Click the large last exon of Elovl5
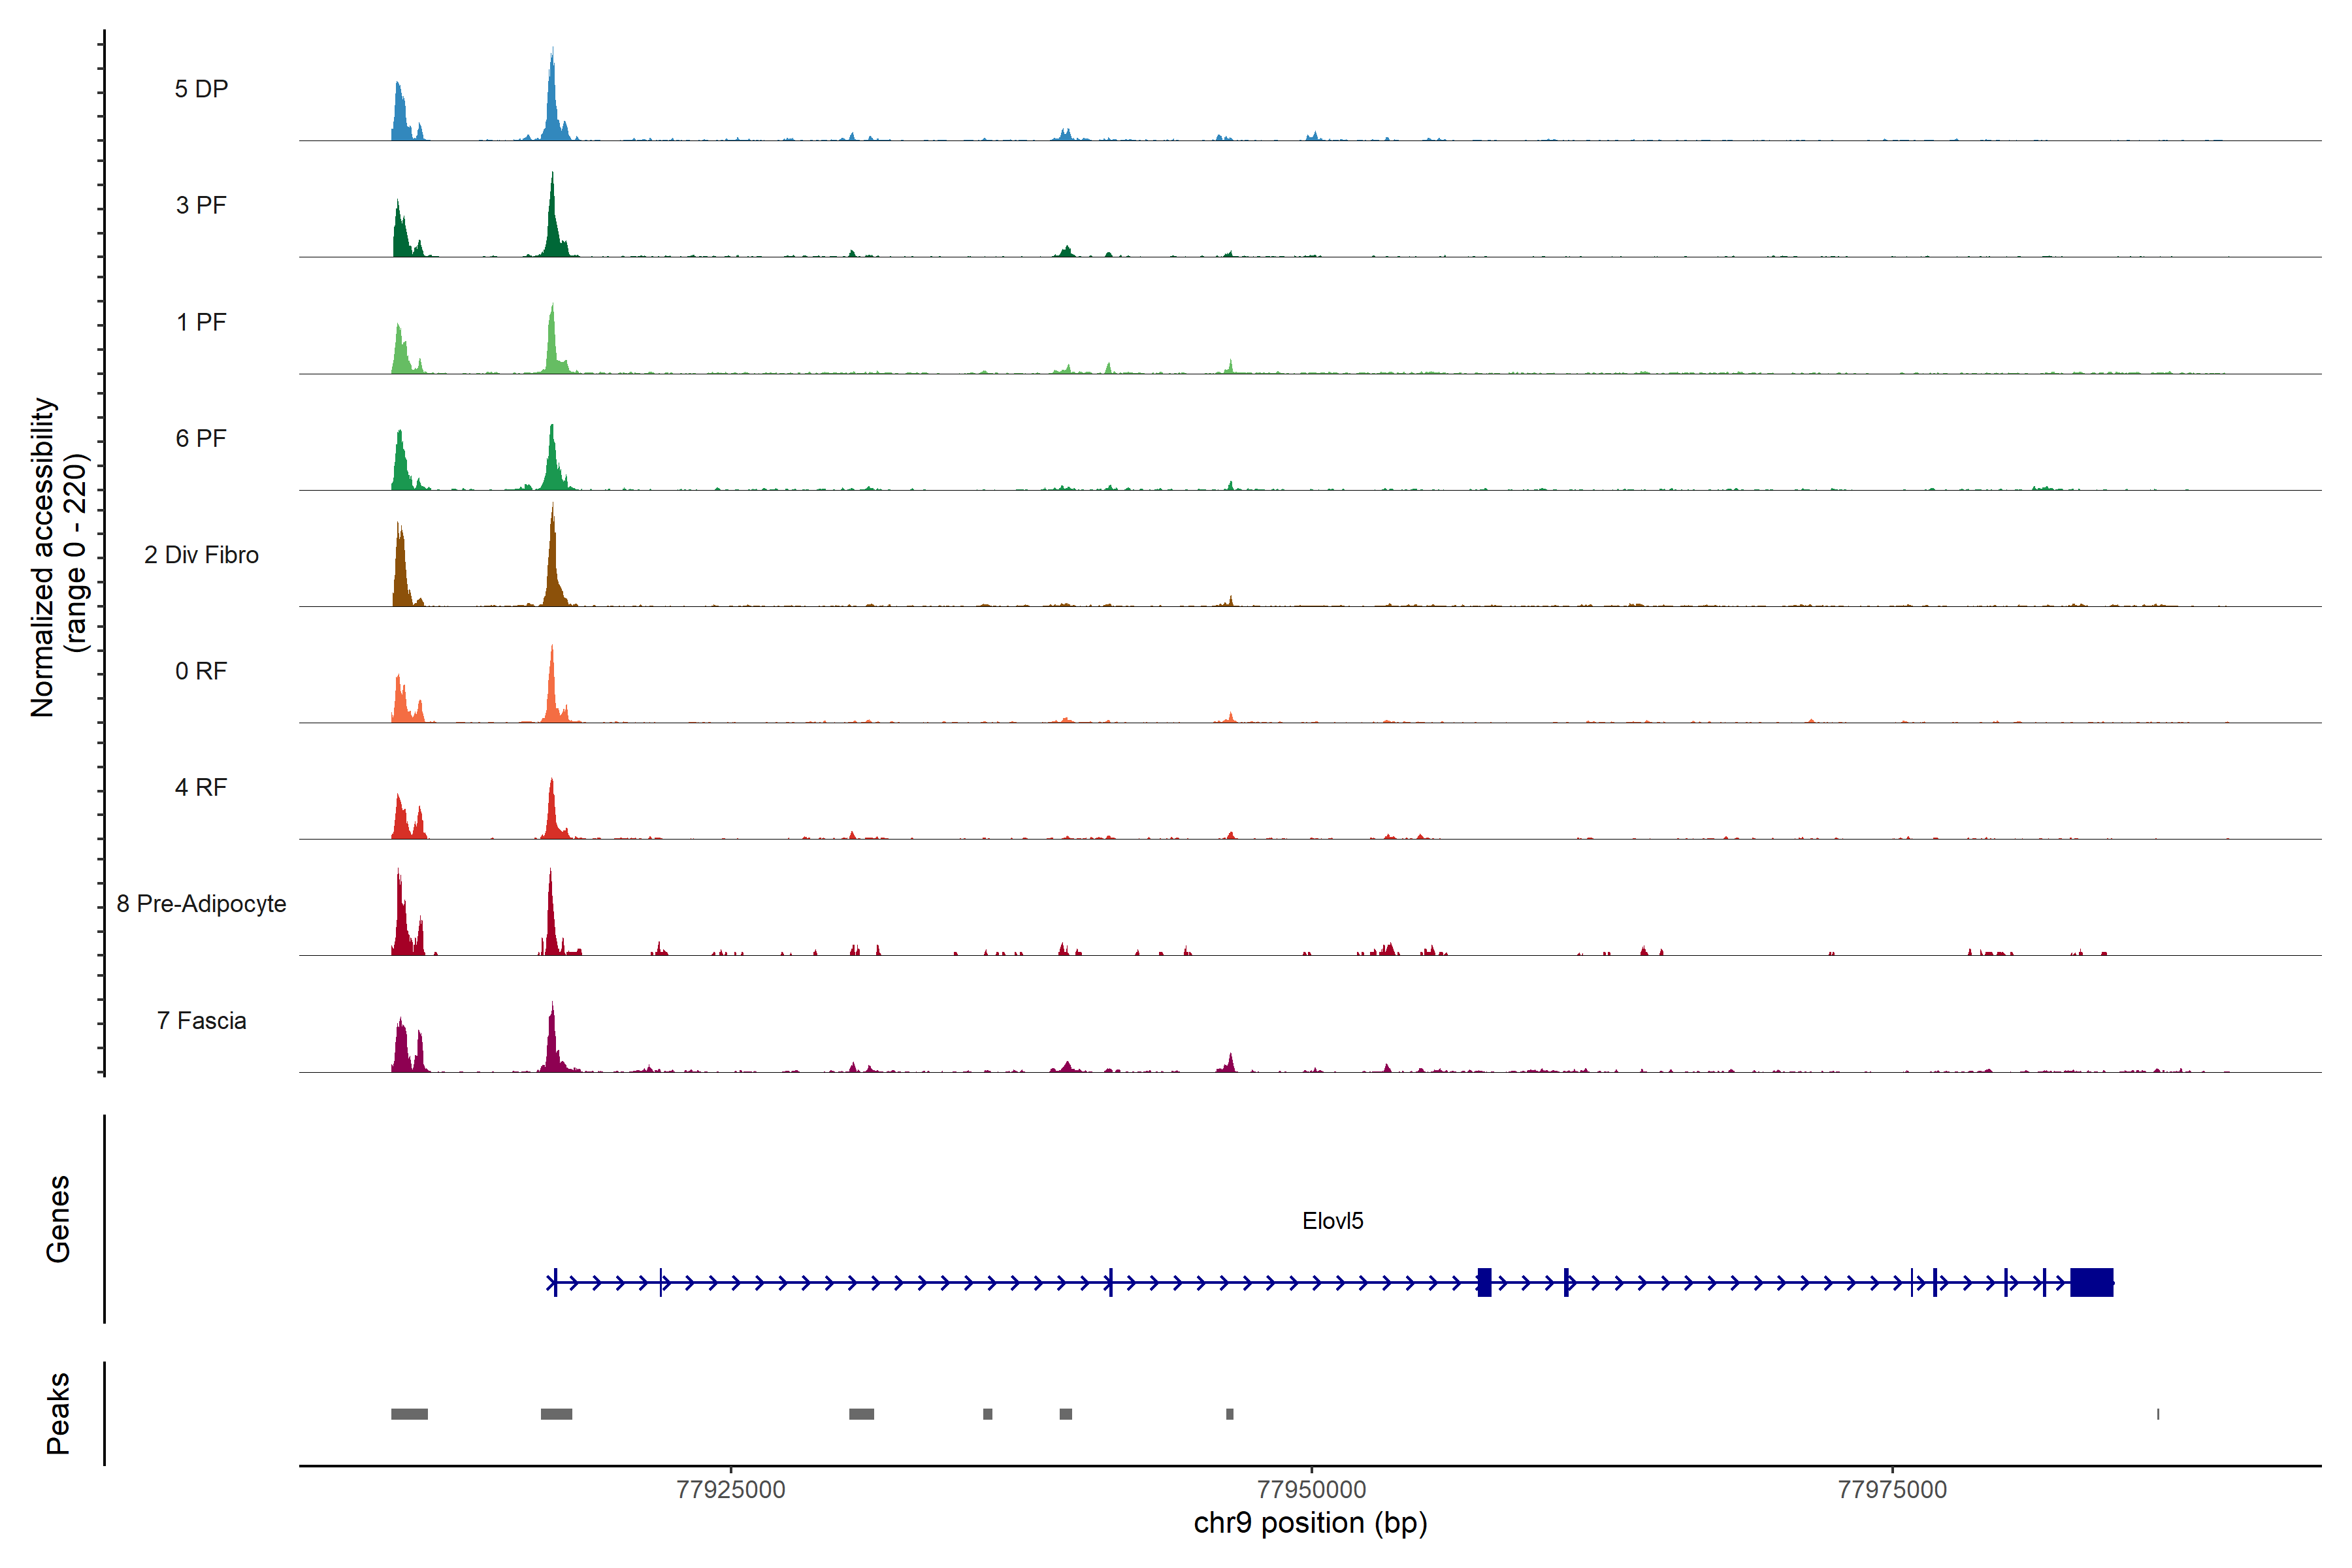 (2091, 1282)
